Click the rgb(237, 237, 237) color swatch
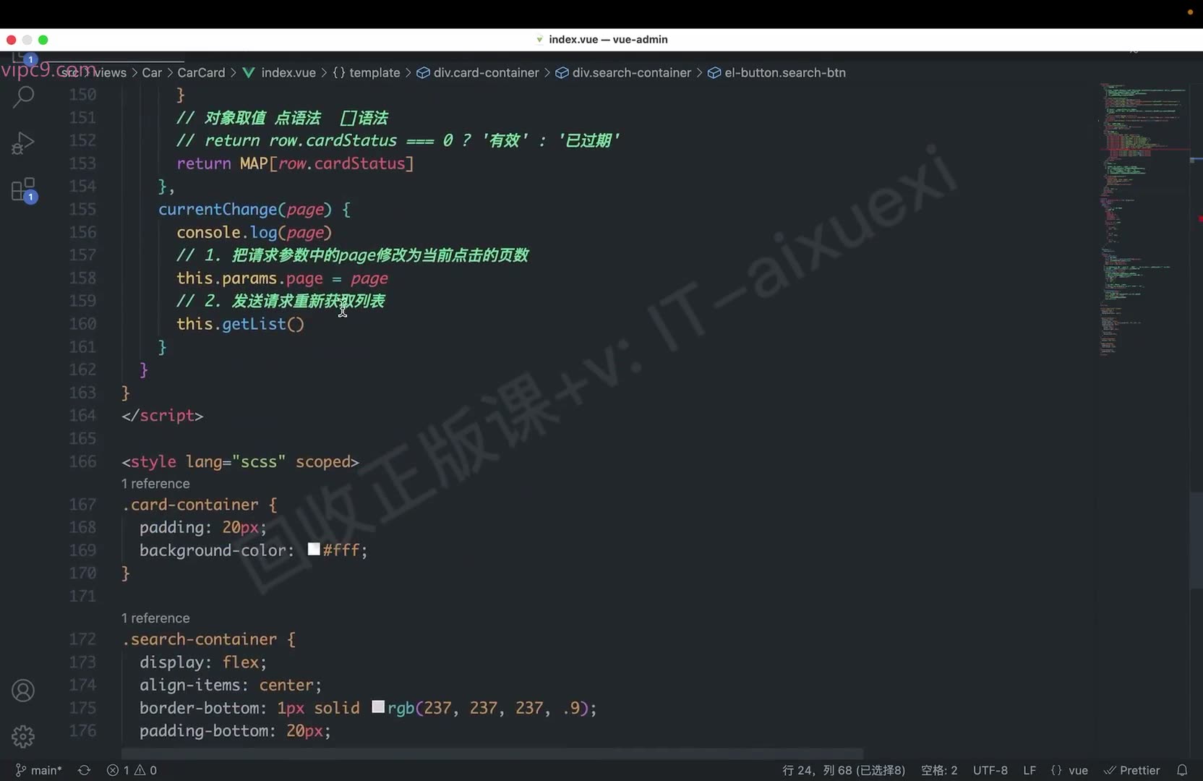The image size is (1203, 781). click(378, 707)
